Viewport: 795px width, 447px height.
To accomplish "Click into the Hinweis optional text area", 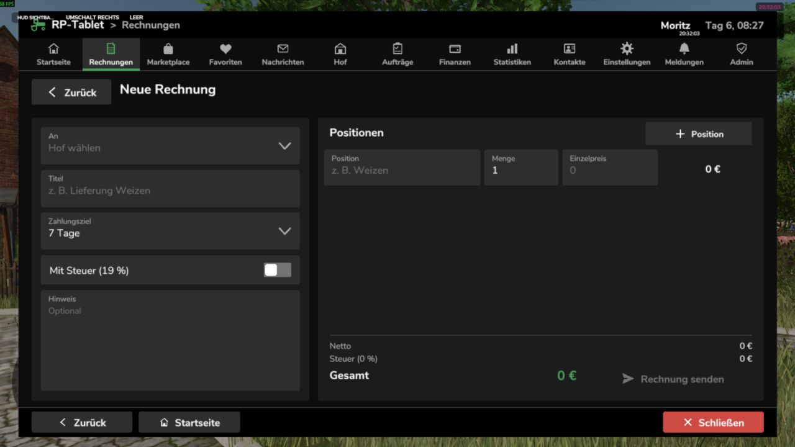I will pyautogui.click(x=170, y=340).
